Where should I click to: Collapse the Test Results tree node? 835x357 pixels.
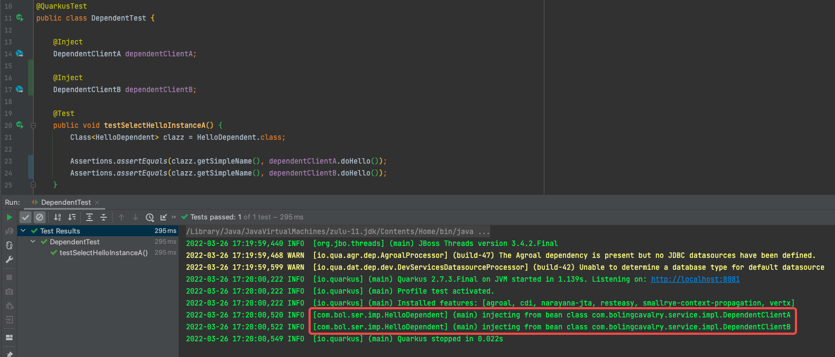tap(24, 231)
